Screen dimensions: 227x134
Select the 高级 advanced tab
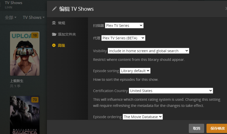click(x=61, y=46)
